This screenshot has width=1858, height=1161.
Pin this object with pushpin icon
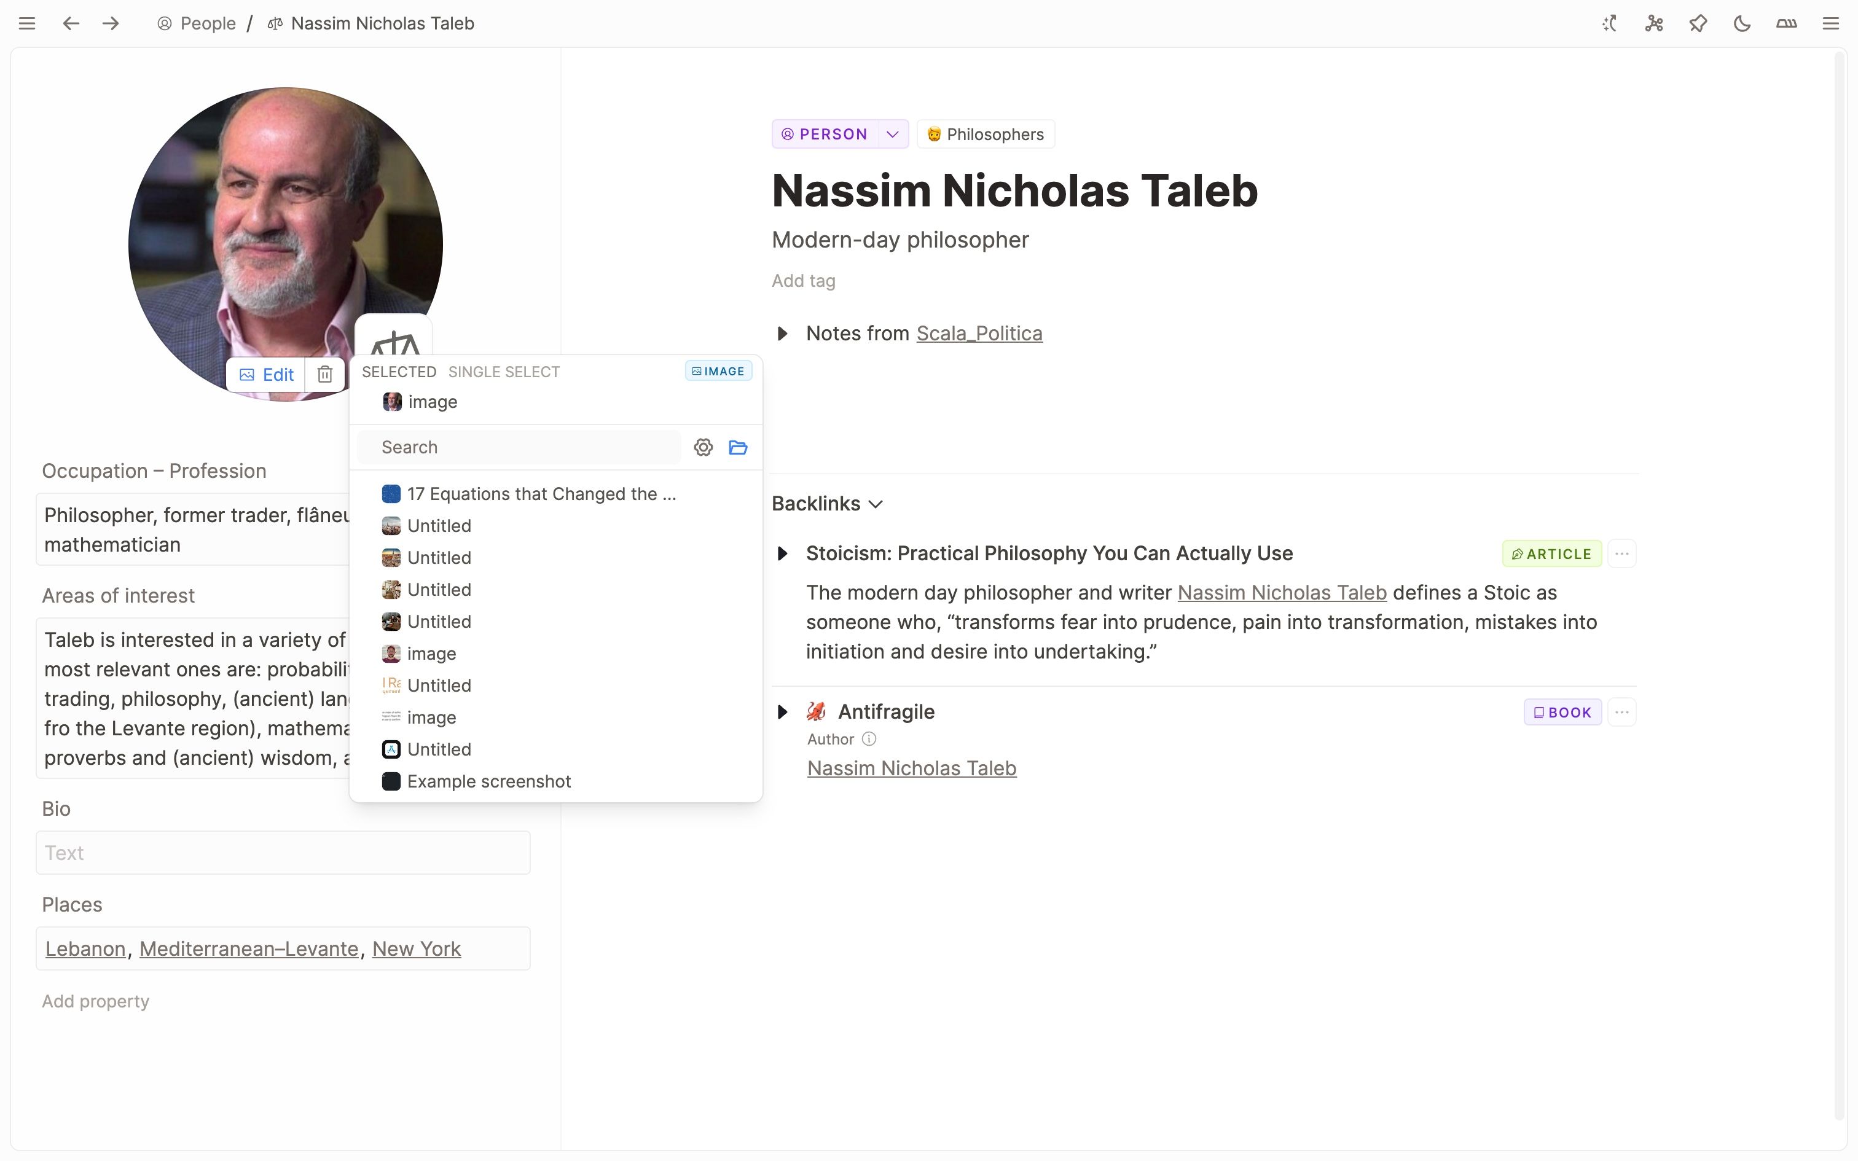click(1698, 23)
